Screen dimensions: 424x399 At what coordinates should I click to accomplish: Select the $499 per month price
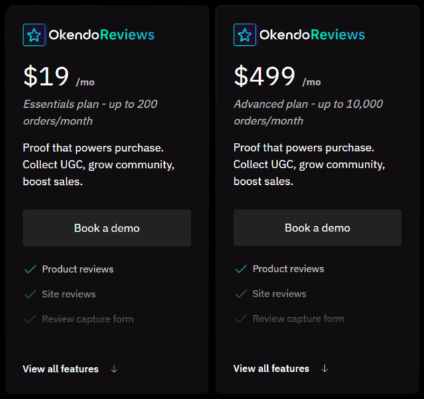tap(265, 77)
